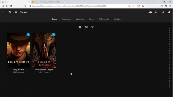
Task: Jump to letter S in alphabet picker
Action: [169, 71]
